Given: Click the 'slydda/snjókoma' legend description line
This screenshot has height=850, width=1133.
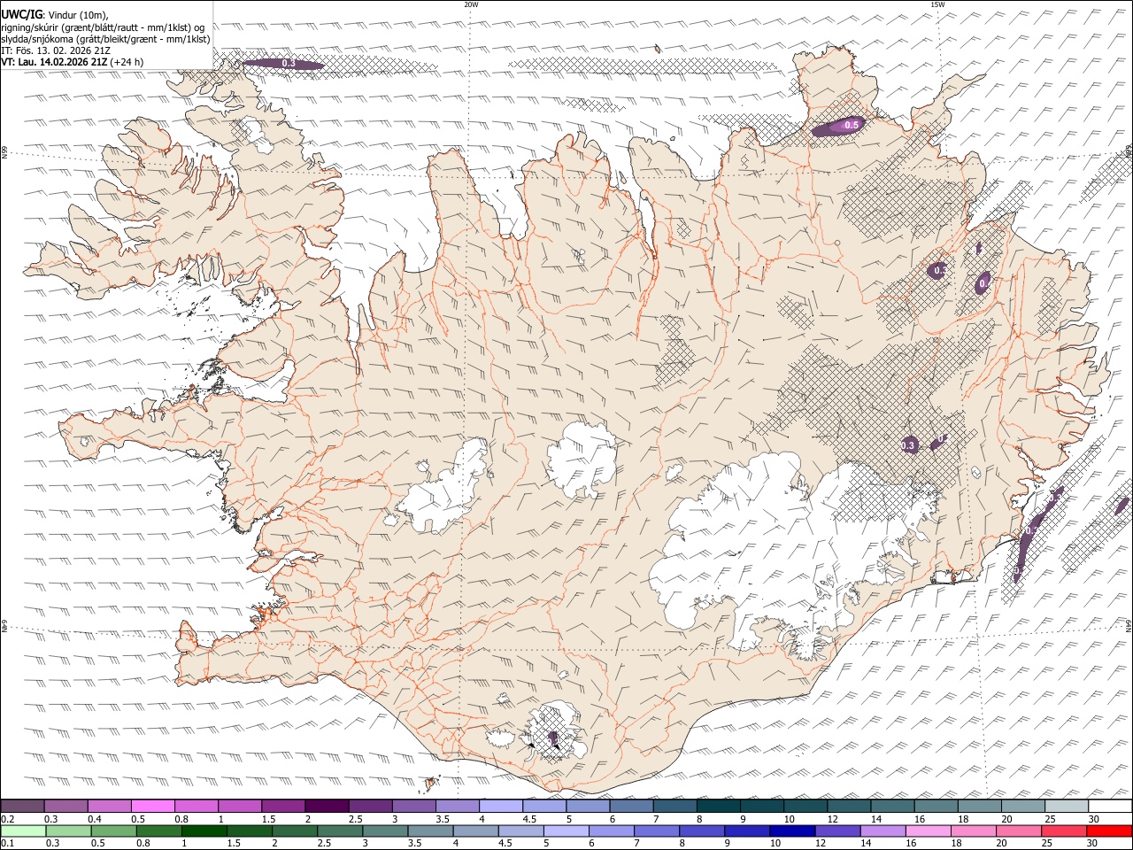Looking at the screenshot, I should [105, 38].
